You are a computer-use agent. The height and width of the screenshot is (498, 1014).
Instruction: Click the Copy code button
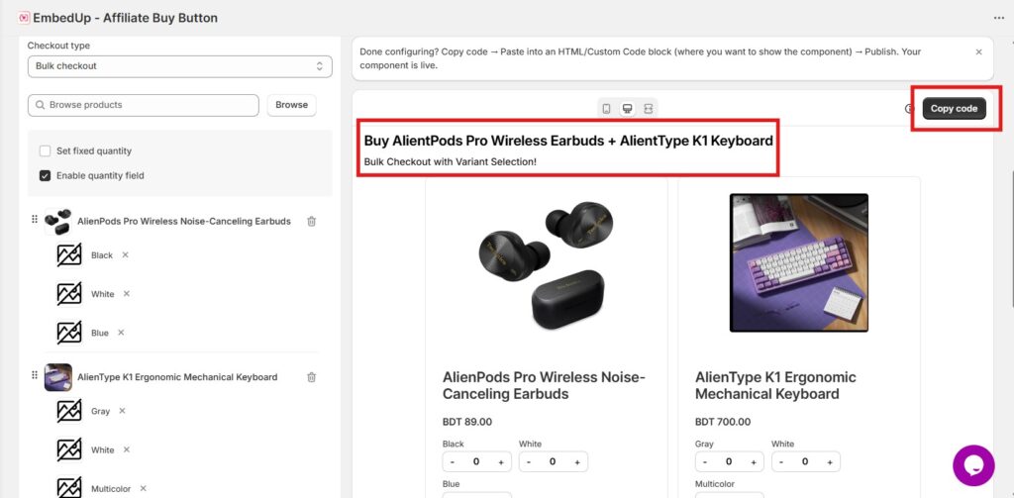tap(954, 109)
